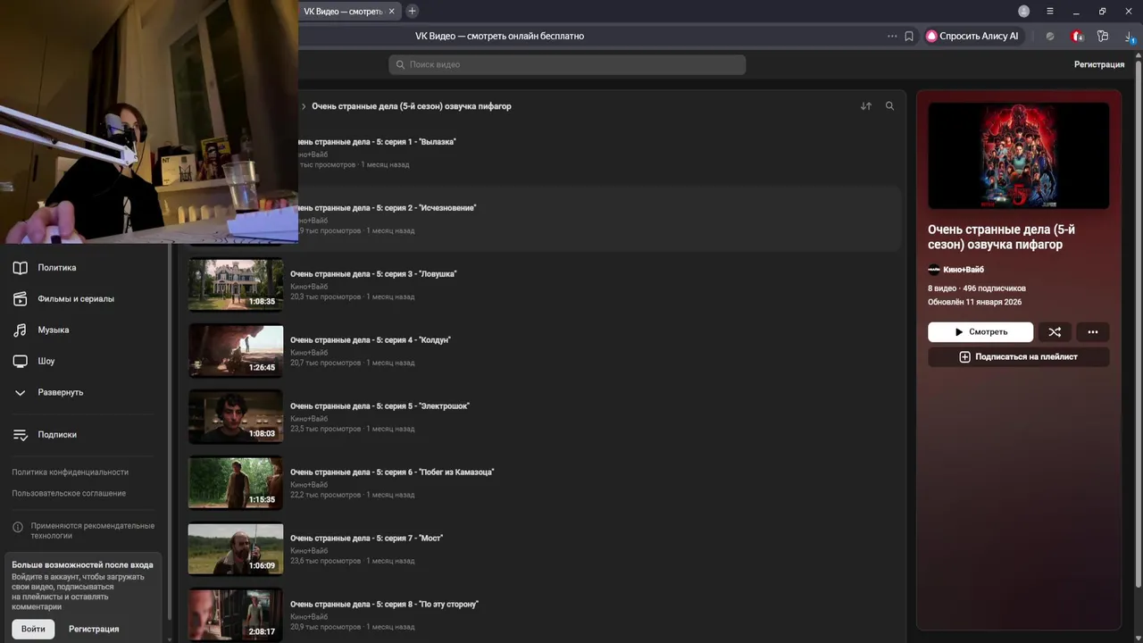Click title серия 1 - "Вылазка"
Image resolution: width=1143 pixels, height=643 pixels.
[x=377, y=142]
